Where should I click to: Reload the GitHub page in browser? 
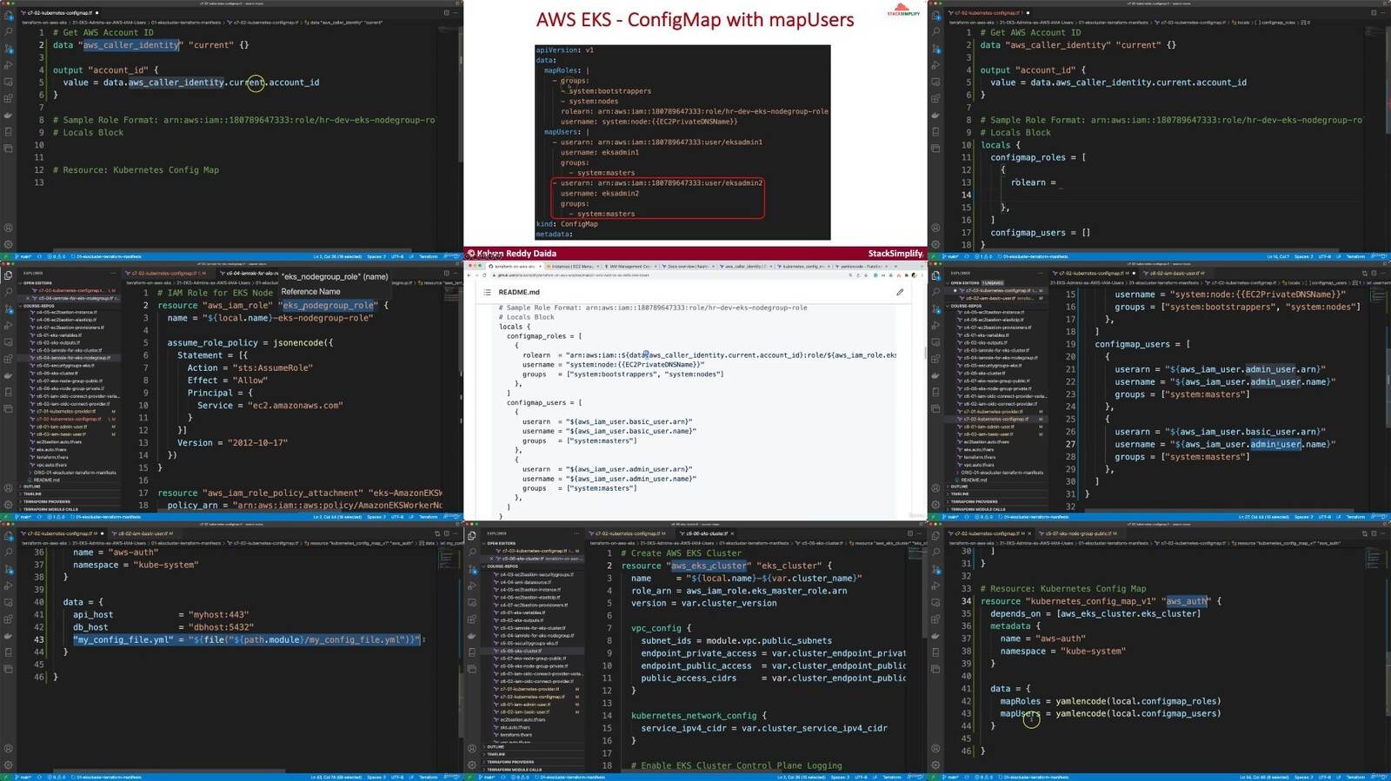[x=485, y=275]
